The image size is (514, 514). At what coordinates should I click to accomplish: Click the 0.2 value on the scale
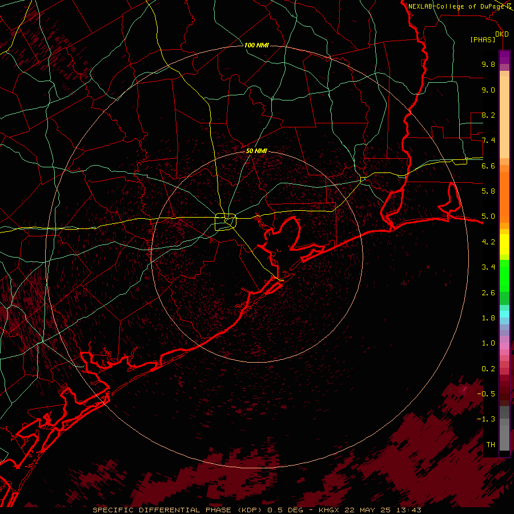488,369
